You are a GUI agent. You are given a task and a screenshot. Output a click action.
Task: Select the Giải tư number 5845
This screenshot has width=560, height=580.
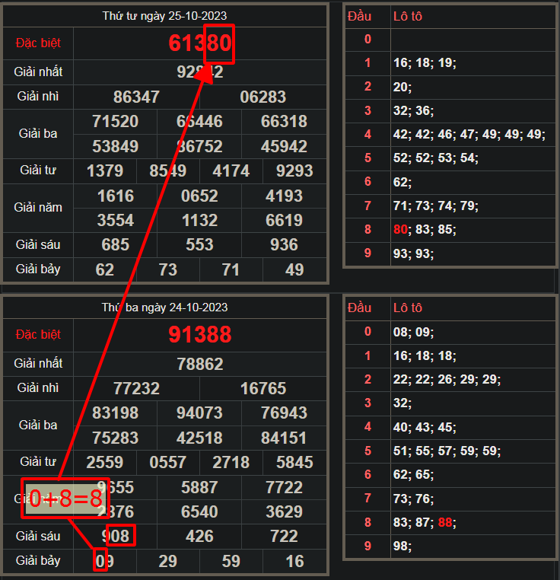[x=294, y=462]
